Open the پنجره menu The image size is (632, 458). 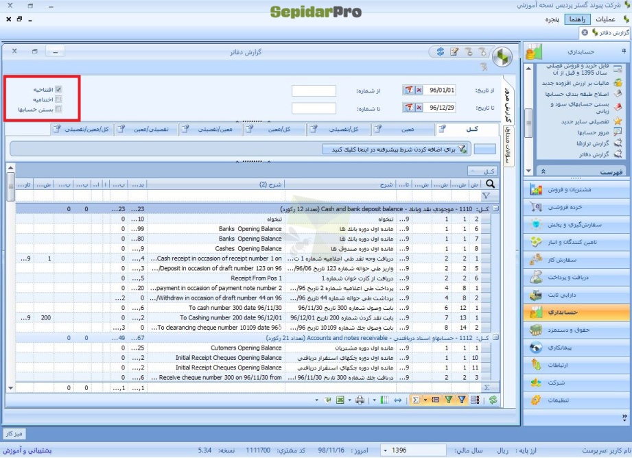pyautogui.click(x=552, y=19)
